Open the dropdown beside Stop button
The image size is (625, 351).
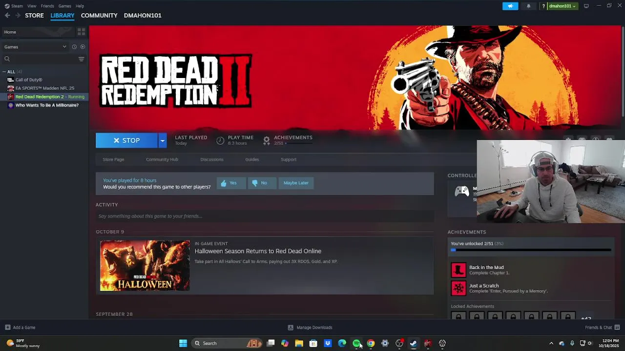[x=162, y=140]
